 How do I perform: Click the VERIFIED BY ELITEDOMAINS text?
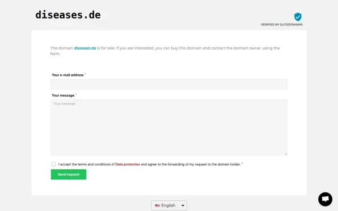282,25
